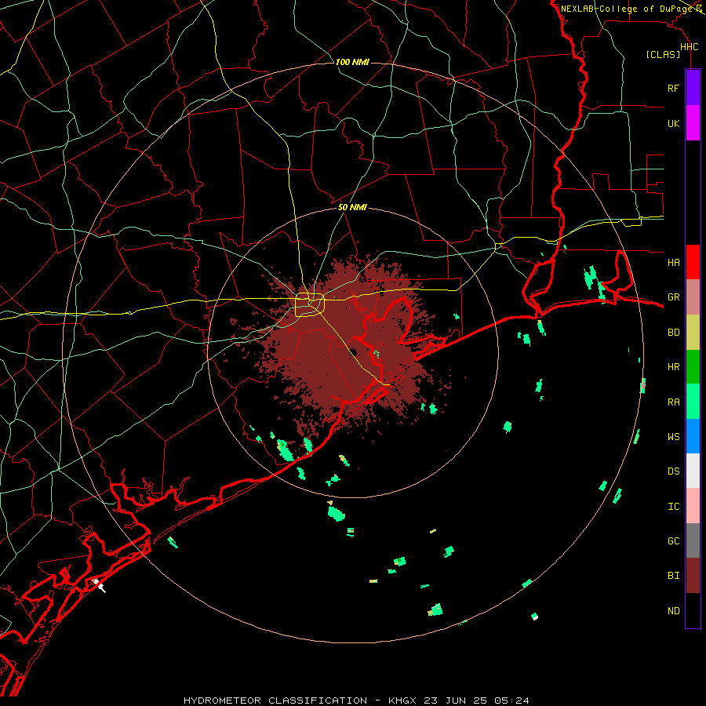706x706 pixels.
Task: Click the dark brown-red BI legend swatch
Action: click(693, 576)
